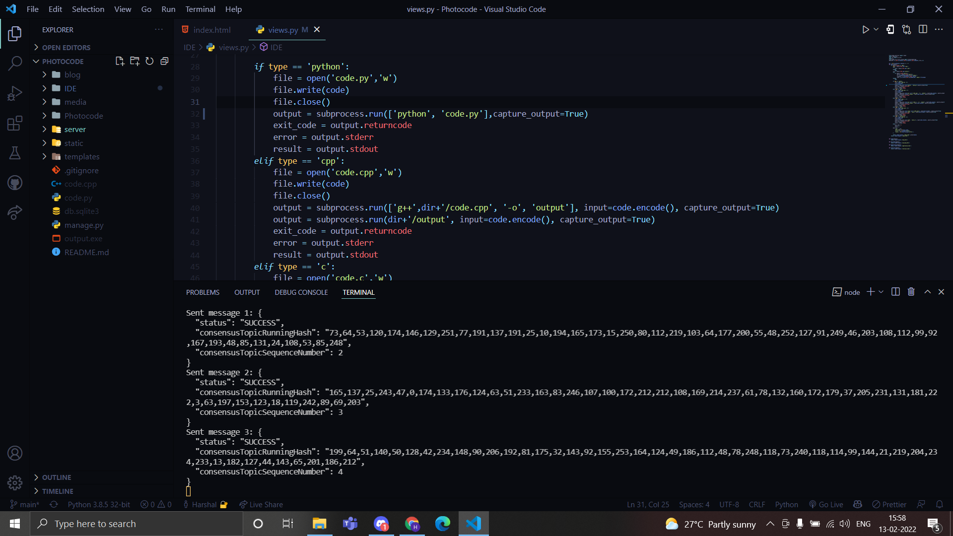Click Go Live in status bar
The image size is (953, 536).
826,504
